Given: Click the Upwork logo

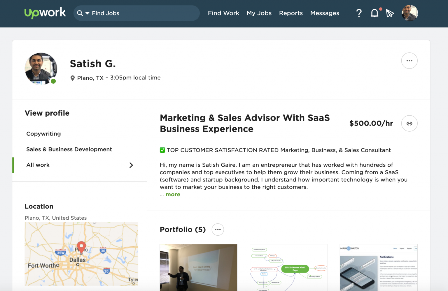Looking at the screenshot, I should (x=45, y=13).
